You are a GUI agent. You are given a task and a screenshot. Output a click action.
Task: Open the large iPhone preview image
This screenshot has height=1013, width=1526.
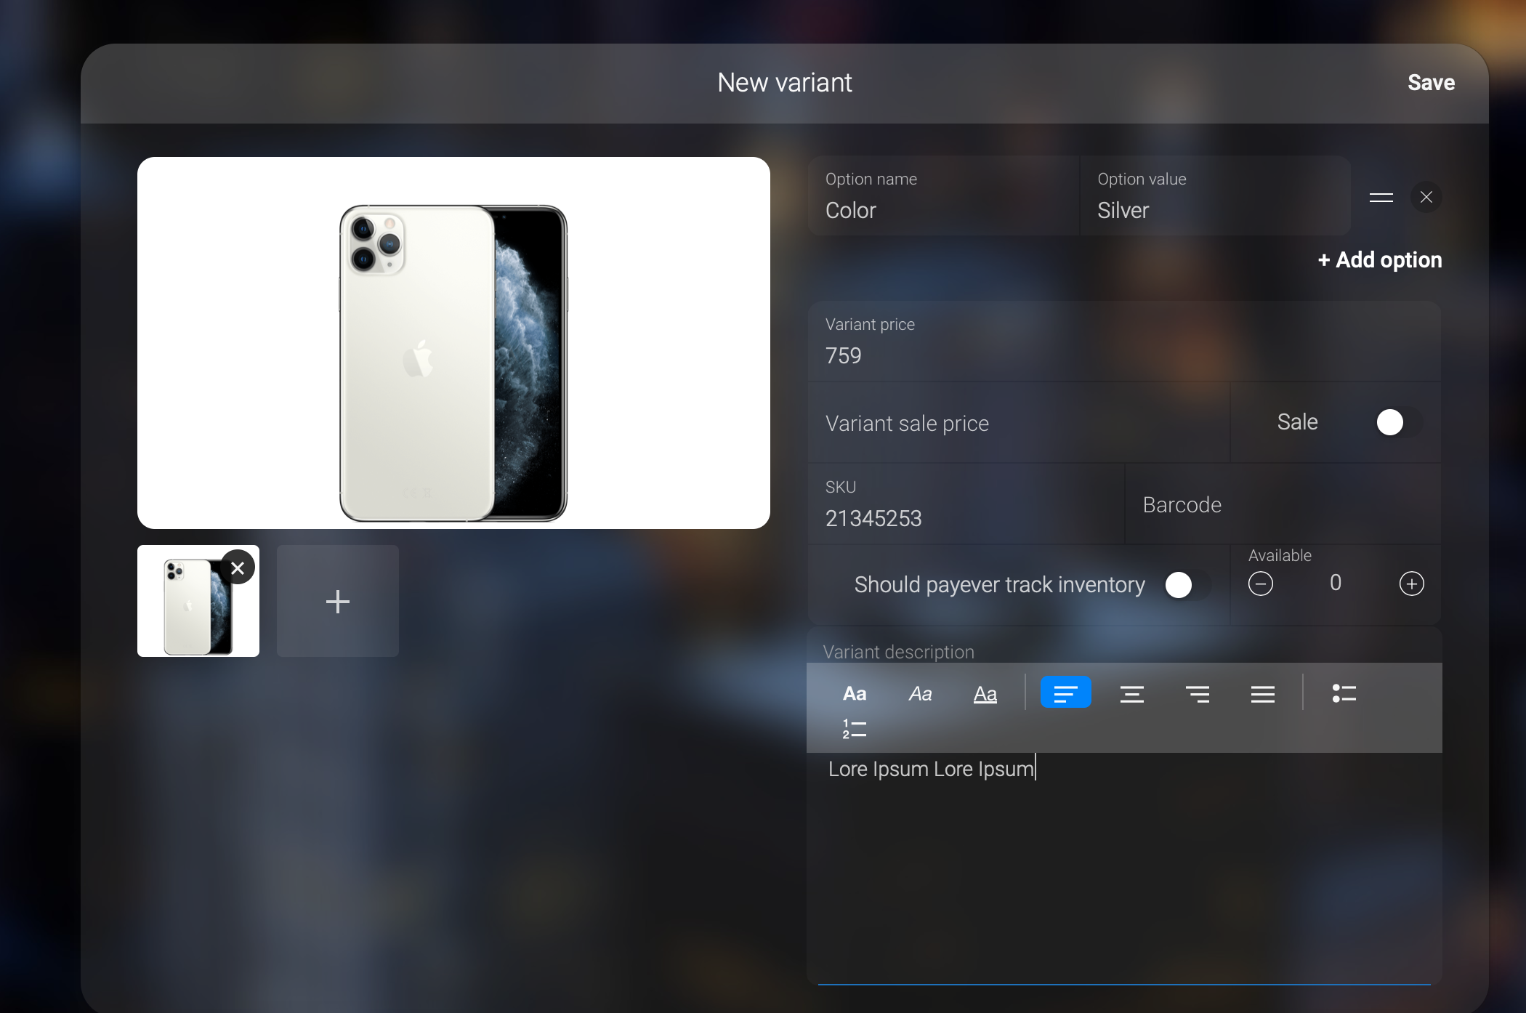click(x=453, y=342)
